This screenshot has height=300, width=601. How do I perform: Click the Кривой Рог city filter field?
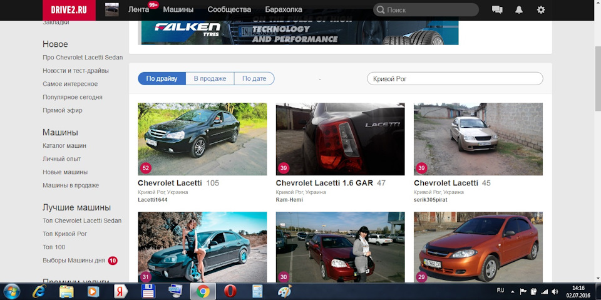[x=455, y=79]
